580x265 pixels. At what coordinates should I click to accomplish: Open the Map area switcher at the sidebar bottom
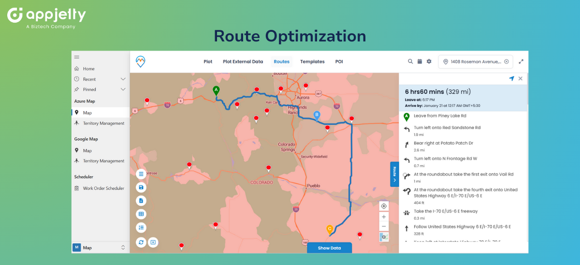pyautogui.click(x=101, y=248)
